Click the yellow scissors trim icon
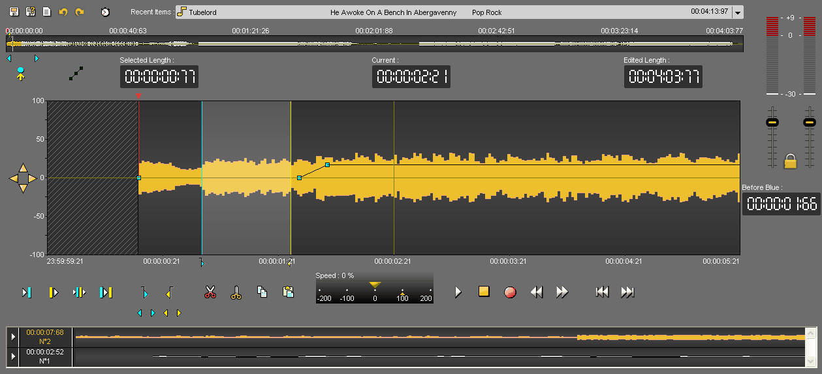 pos(236,292)
